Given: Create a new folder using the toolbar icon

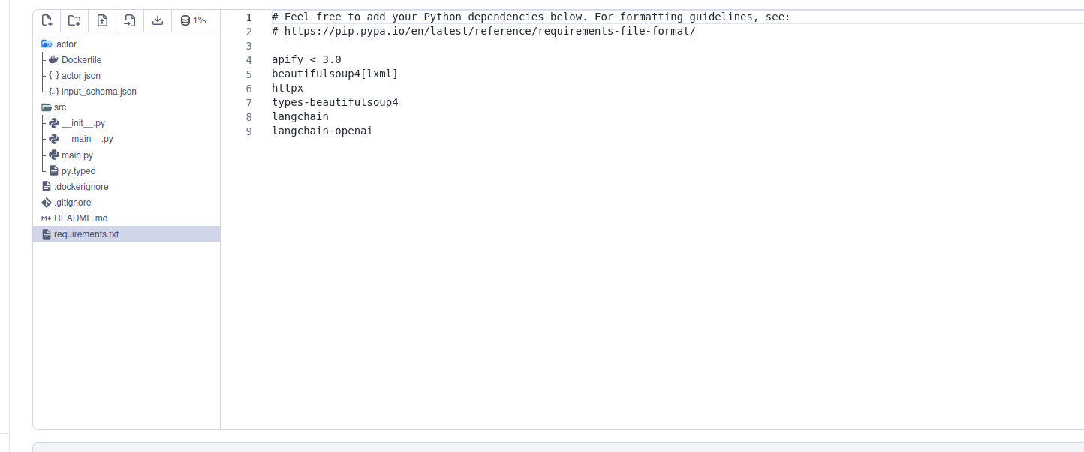Looking at the screenshot, I should (74, 20).
